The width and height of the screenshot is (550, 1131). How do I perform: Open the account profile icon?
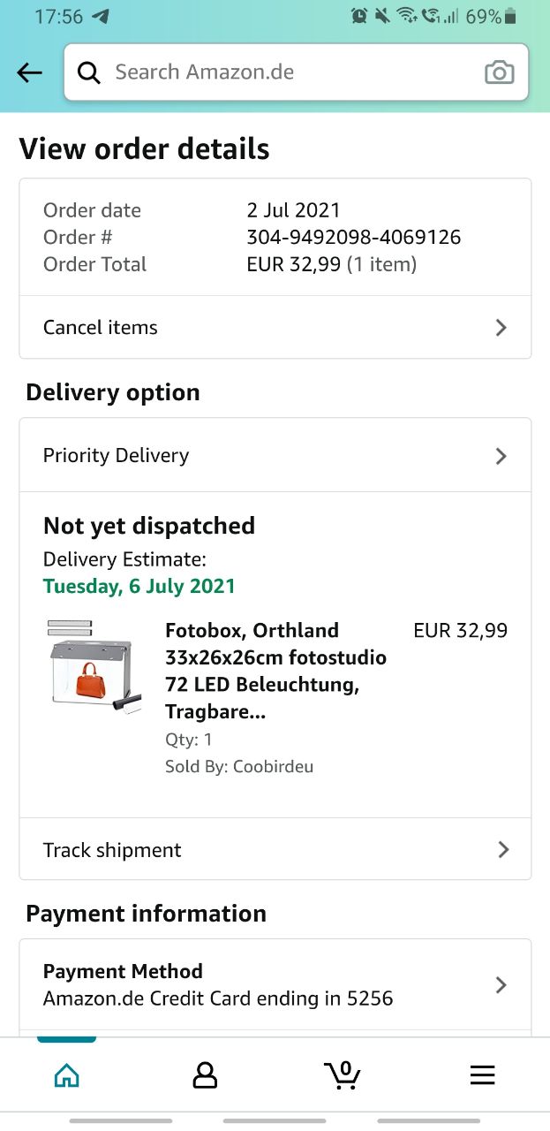[205, 1074]
